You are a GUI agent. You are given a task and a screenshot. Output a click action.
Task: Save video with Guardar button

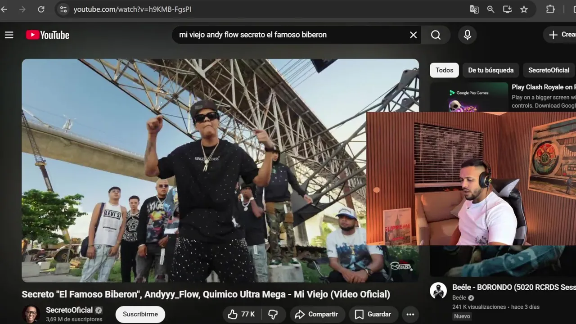click(x=373, y=314)
